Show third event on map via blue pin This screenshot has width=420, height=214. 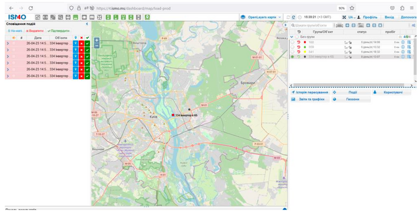coord(75,56)
